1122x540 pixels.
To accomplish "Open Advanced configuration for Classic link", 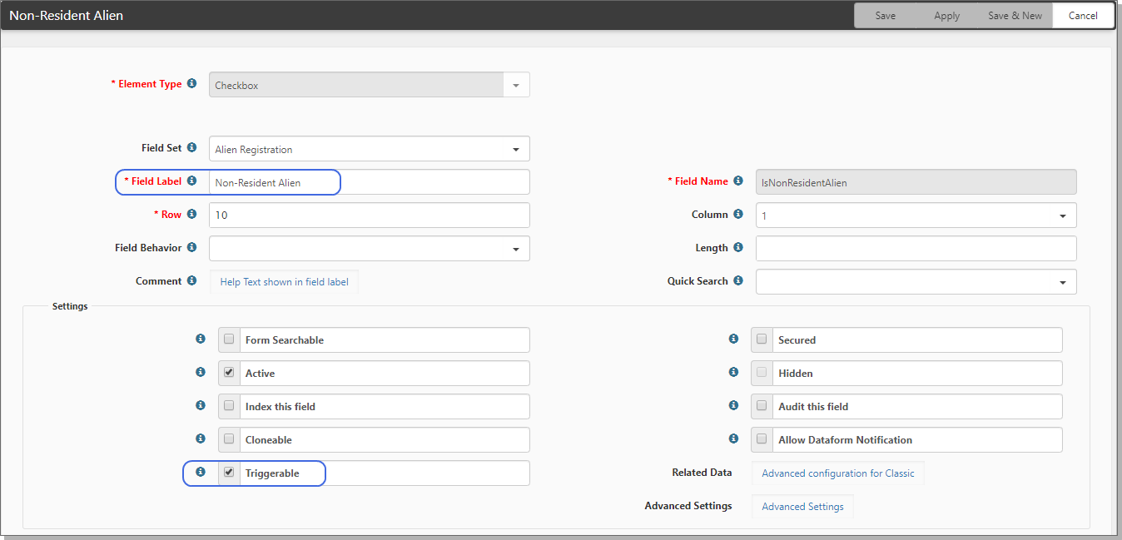I will (x=837, y=473).
